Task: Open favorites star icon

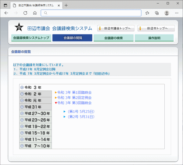Action: (147, 13)
